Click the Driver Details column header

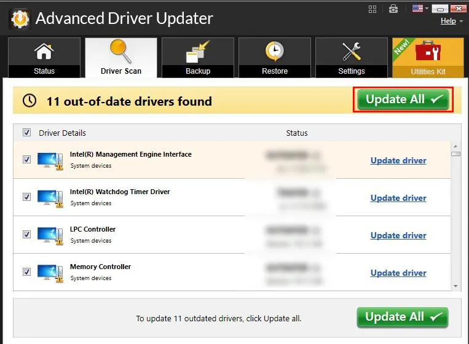(62, 133)
